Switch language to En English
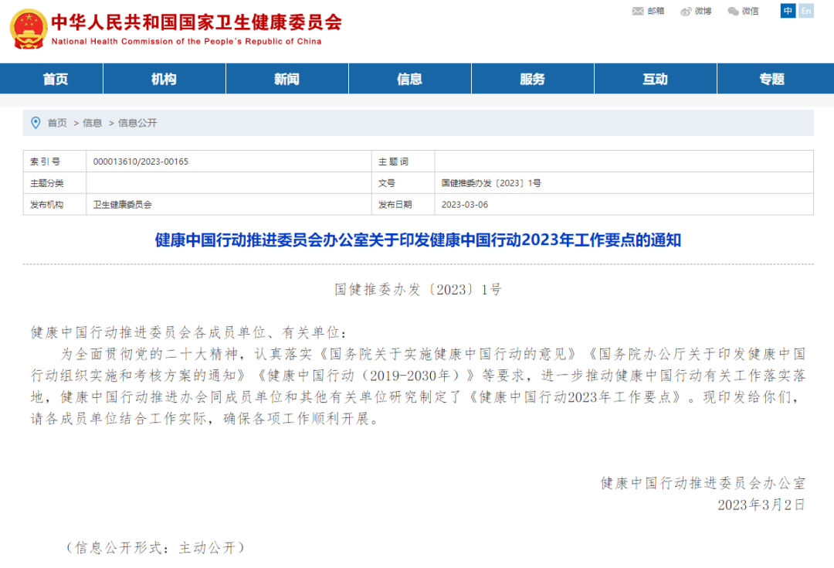834x568 pixels. (806, 11)
